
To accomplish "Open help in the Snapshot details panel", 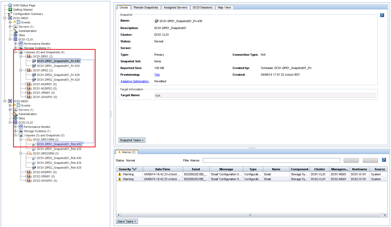I will click(382, 15).
